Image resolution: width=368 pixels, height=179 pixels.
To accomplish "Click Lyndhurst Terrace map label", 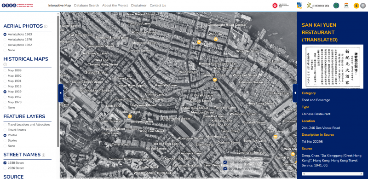I will (250, 152).
